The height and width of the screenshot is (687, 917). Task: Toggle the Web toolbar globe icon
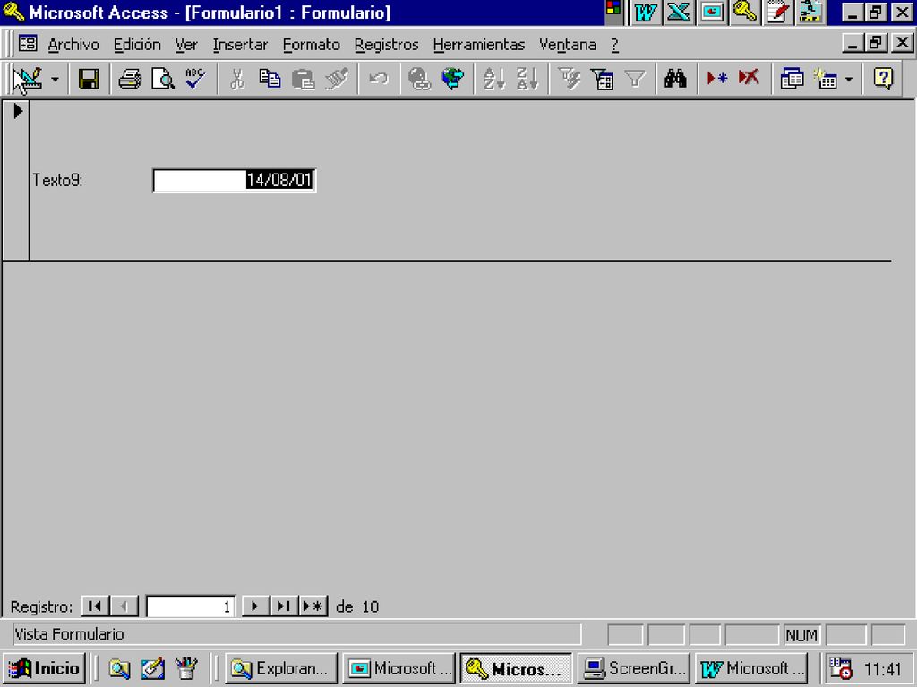tap(452, 79)
